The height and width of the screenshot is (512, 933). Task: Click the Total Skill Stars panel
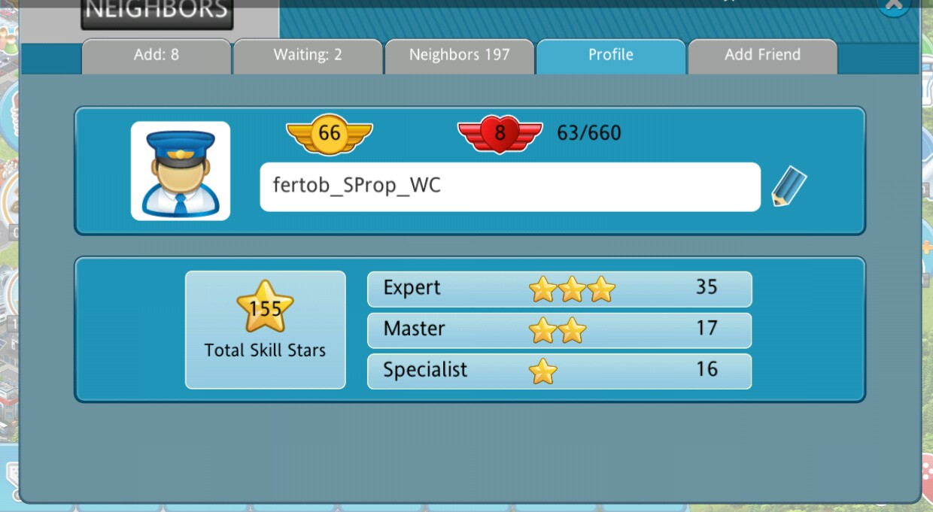[x=266, y=330]
